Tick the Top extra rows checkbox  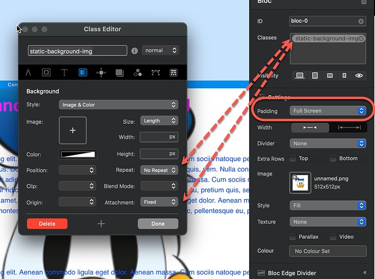point(294,159)
